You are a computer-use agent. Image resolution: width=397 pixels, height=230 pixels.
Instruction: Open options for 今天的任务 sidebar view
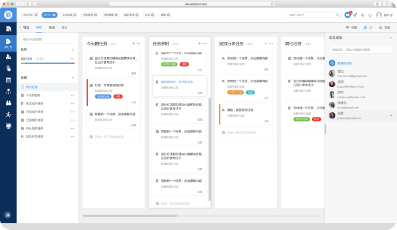(73, 95)
